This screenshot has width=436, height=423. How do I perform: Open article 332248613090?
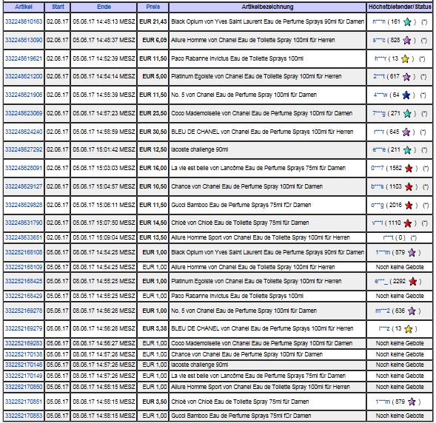tap(24, 40)
